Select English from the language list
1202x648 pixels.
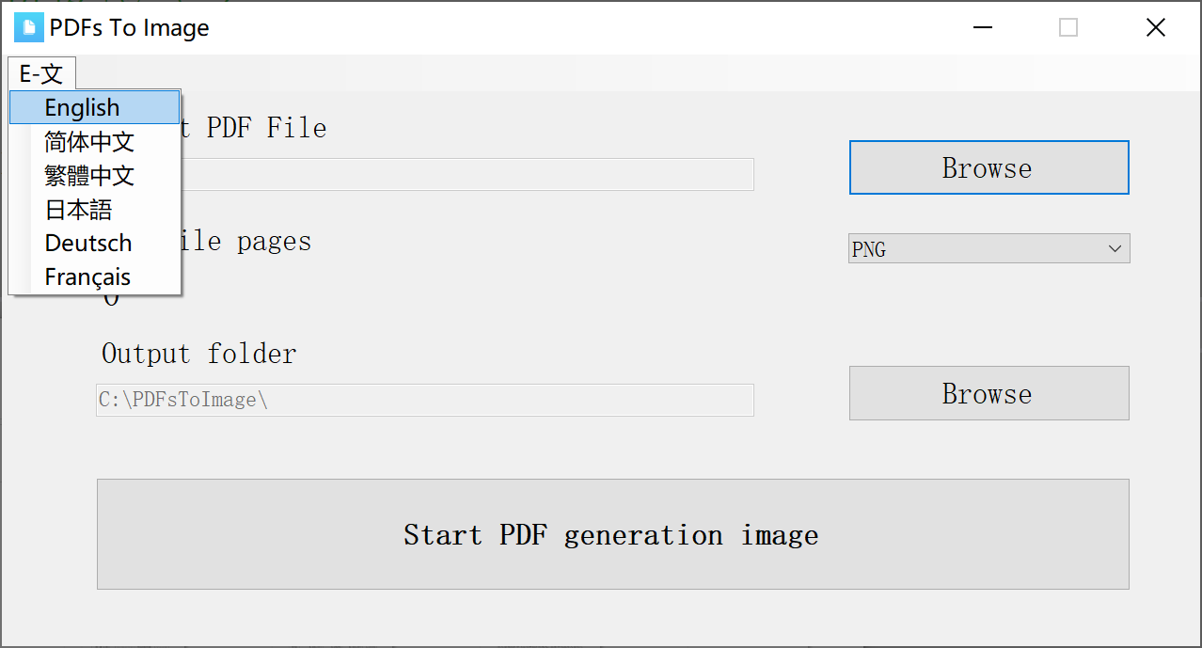[83, 108]
